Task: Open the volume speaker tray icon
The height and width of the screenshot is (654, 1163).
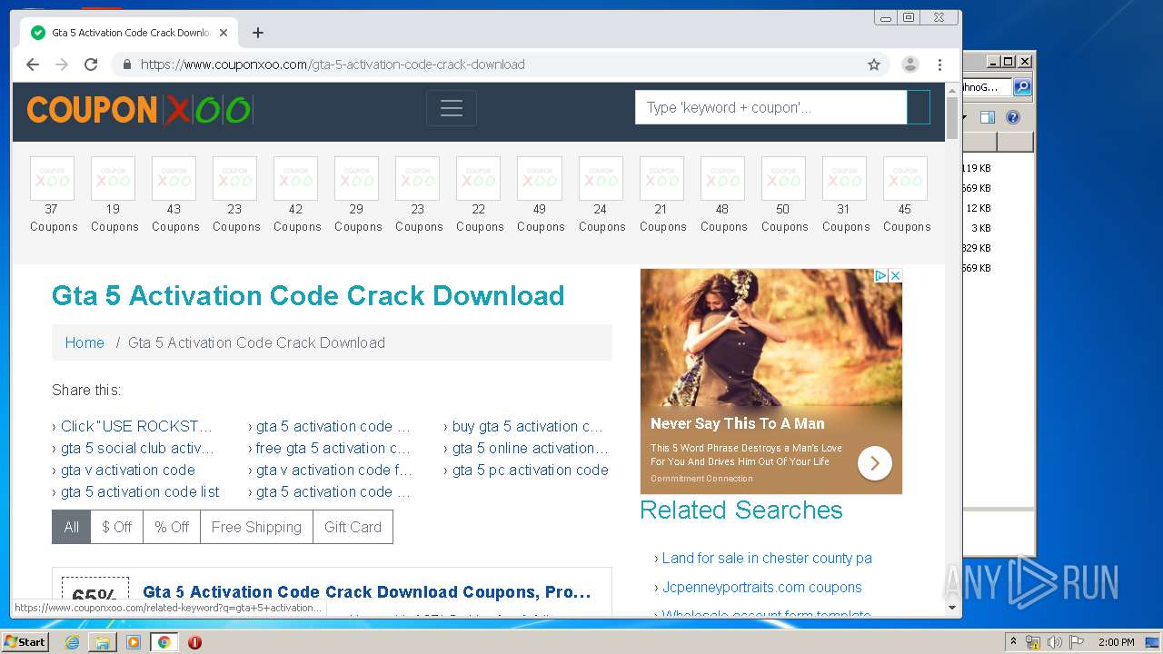Action: click(1055, 642)
